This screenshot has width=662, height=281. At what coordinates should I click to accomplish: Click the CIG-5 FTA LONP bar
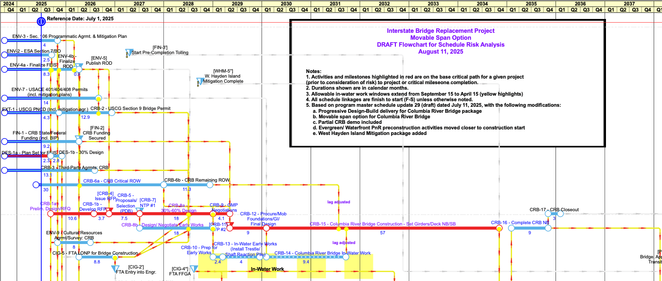click(96, 257)
